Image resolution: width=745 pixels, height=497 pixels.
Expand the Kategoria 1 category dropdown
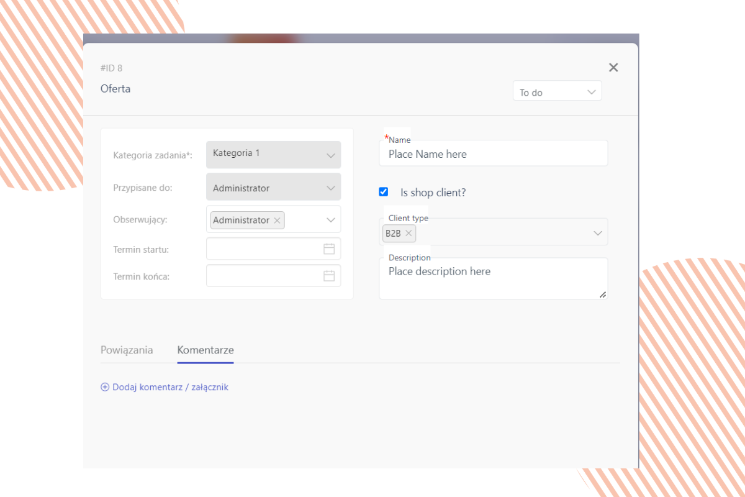click(x=273, y=155)
